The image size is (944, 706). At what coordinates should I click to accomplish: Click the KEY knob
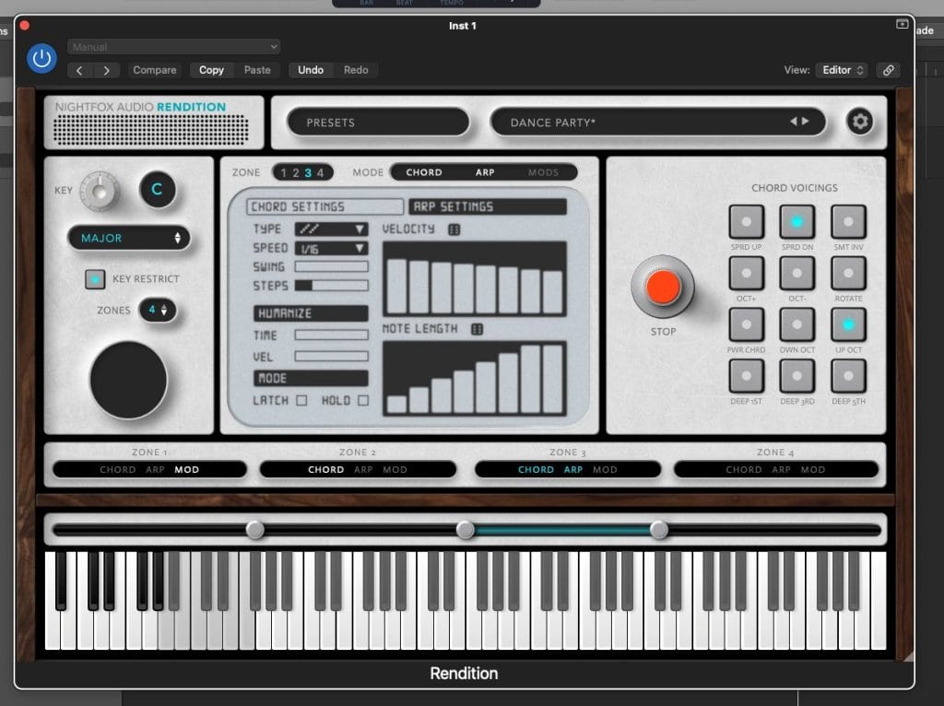pyautogui.click(x=100, y=191)
